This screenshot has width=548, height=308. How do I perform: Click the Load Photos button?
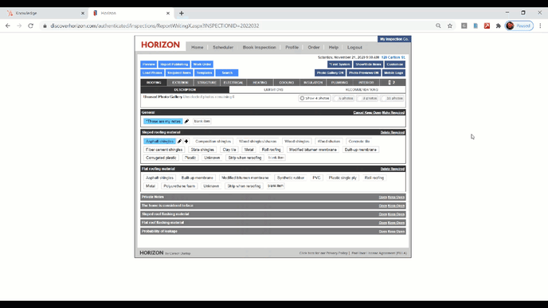click(x=152, y=72)
